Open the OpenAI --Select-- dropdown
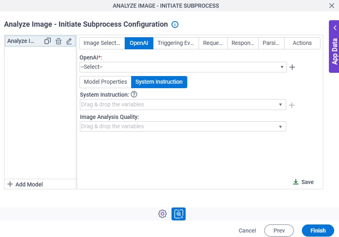This screenshot has width=339, height=237. point(183,67)
